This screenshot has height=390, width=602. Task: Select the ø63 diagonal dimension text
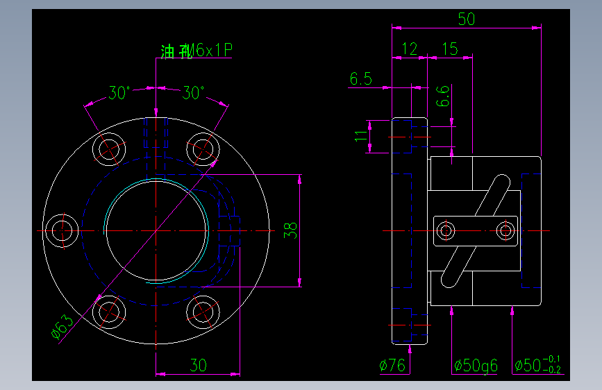click(x=62, y=327)
